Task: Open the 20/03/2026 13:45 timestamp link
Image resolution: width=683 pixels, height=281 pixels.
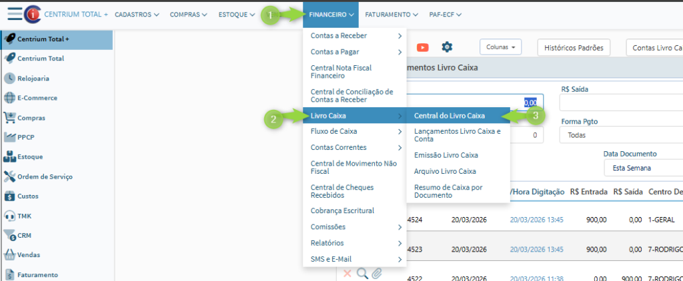Action: tap(536, 219)
